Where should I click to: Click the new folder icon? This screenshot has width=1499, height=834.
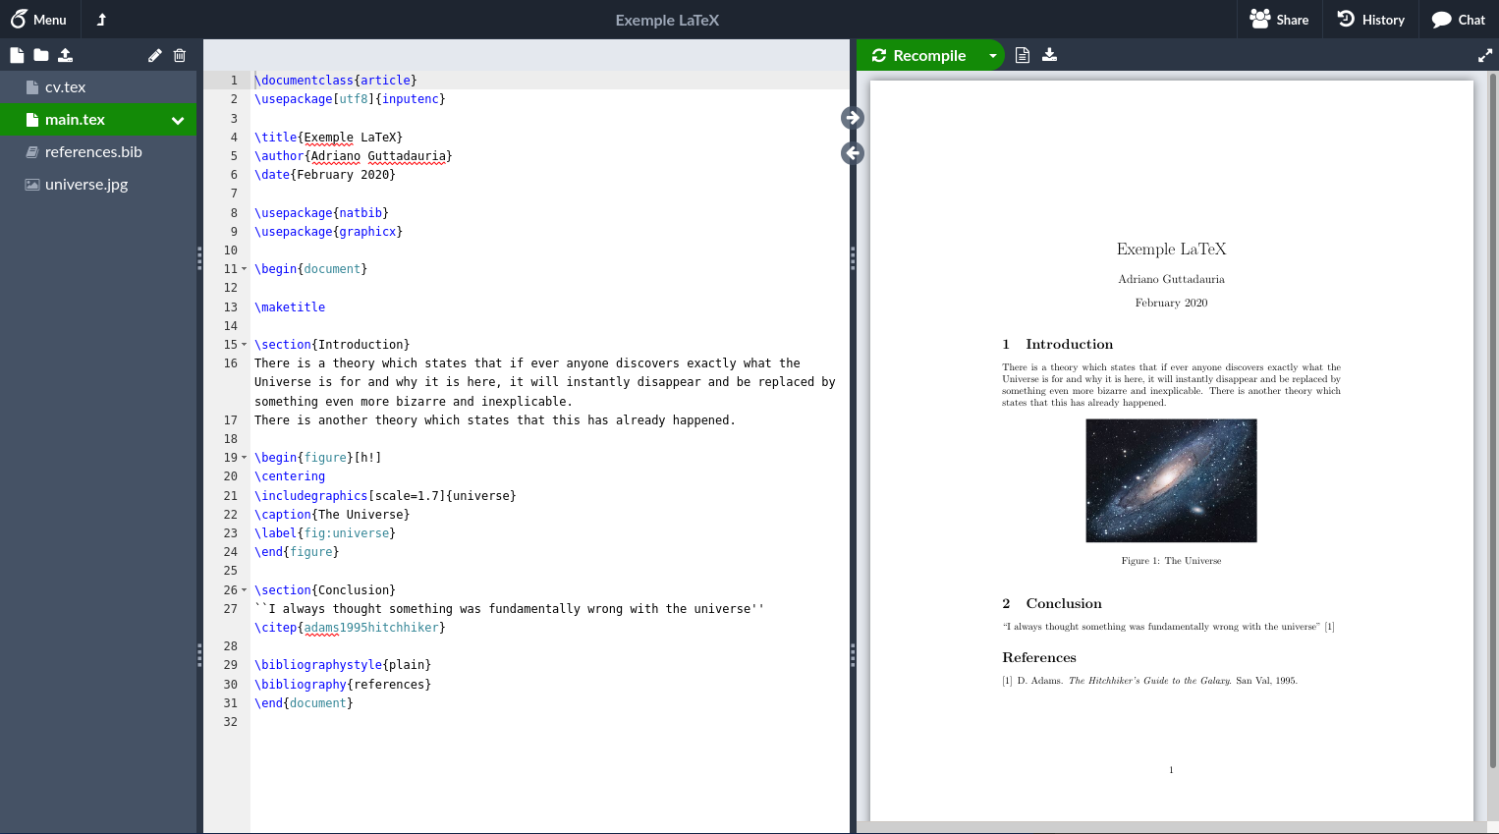pos(41,55)
